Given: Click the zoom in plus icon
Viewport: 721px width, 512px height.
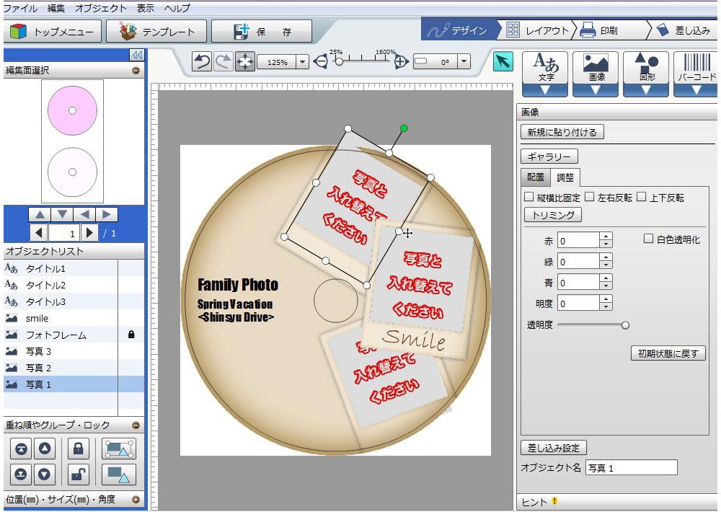Looking at the screenshot, I should 402,62.
